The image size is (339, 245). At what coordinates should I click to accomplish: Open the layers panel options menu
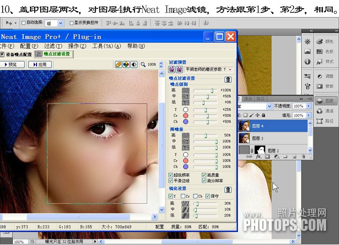(x=310, y=99)
